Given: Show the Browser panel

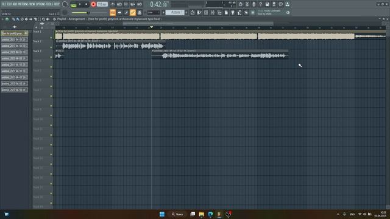Looking at the screenshot, I should point(219,12).
